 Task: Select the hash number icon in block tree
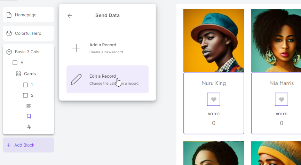tap(29, 127)
